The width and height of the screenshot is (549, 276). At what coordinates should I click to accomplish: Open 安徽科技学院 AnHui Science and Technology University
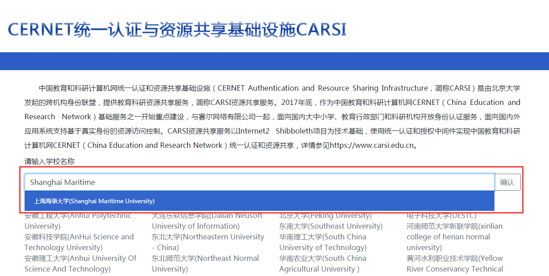pyautogui.click(x=79, y=242)
